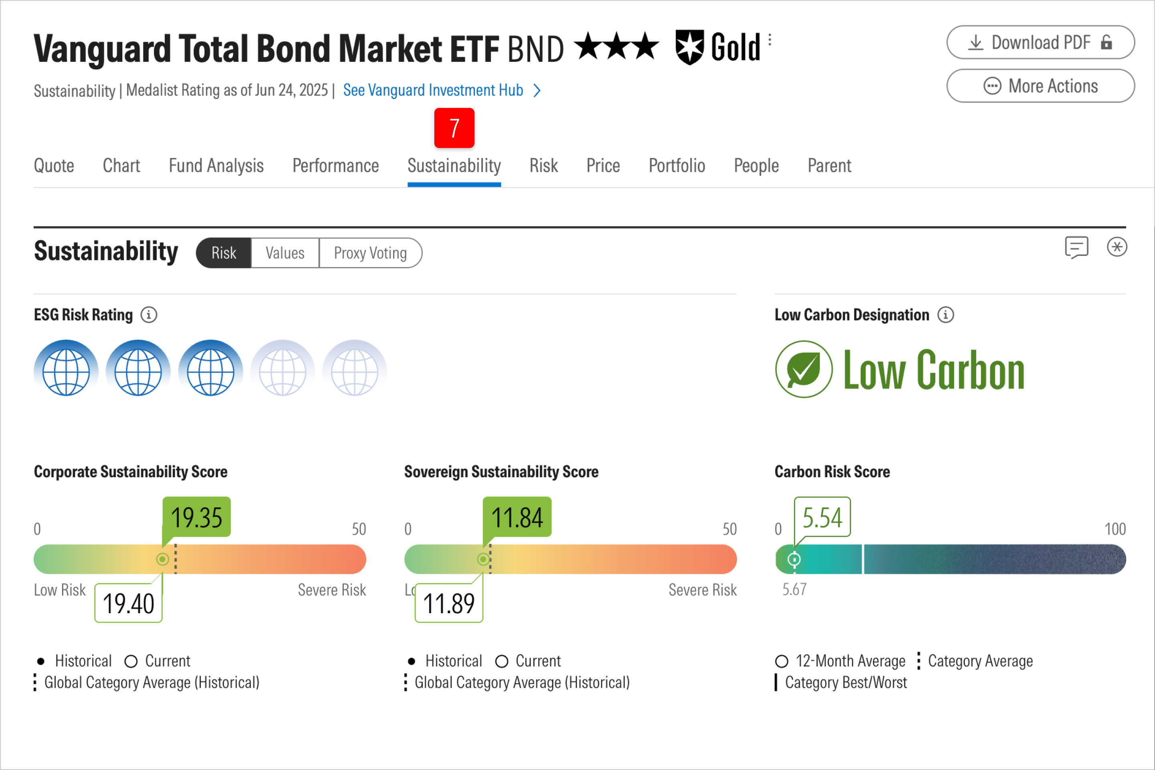Click the 11.89 sovereign current score label
This screenshot has width=1155, height=770.
tap(449, 603)
